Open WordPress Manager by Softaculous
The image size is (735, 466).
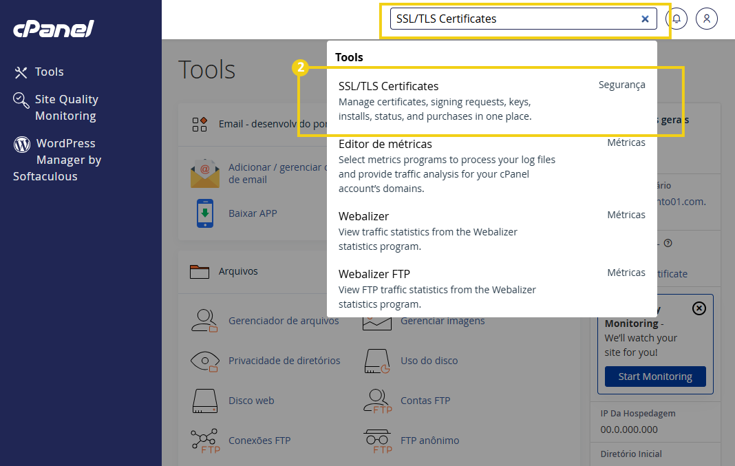pyautogui.click(x=57, y=160)
